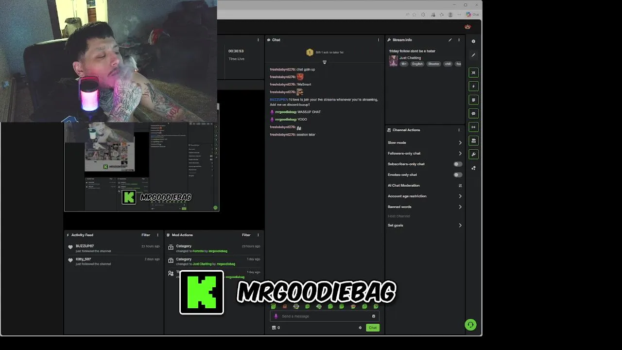
Task: Click BUZZUP67 in Activity Feed
Action: [85, 246]
